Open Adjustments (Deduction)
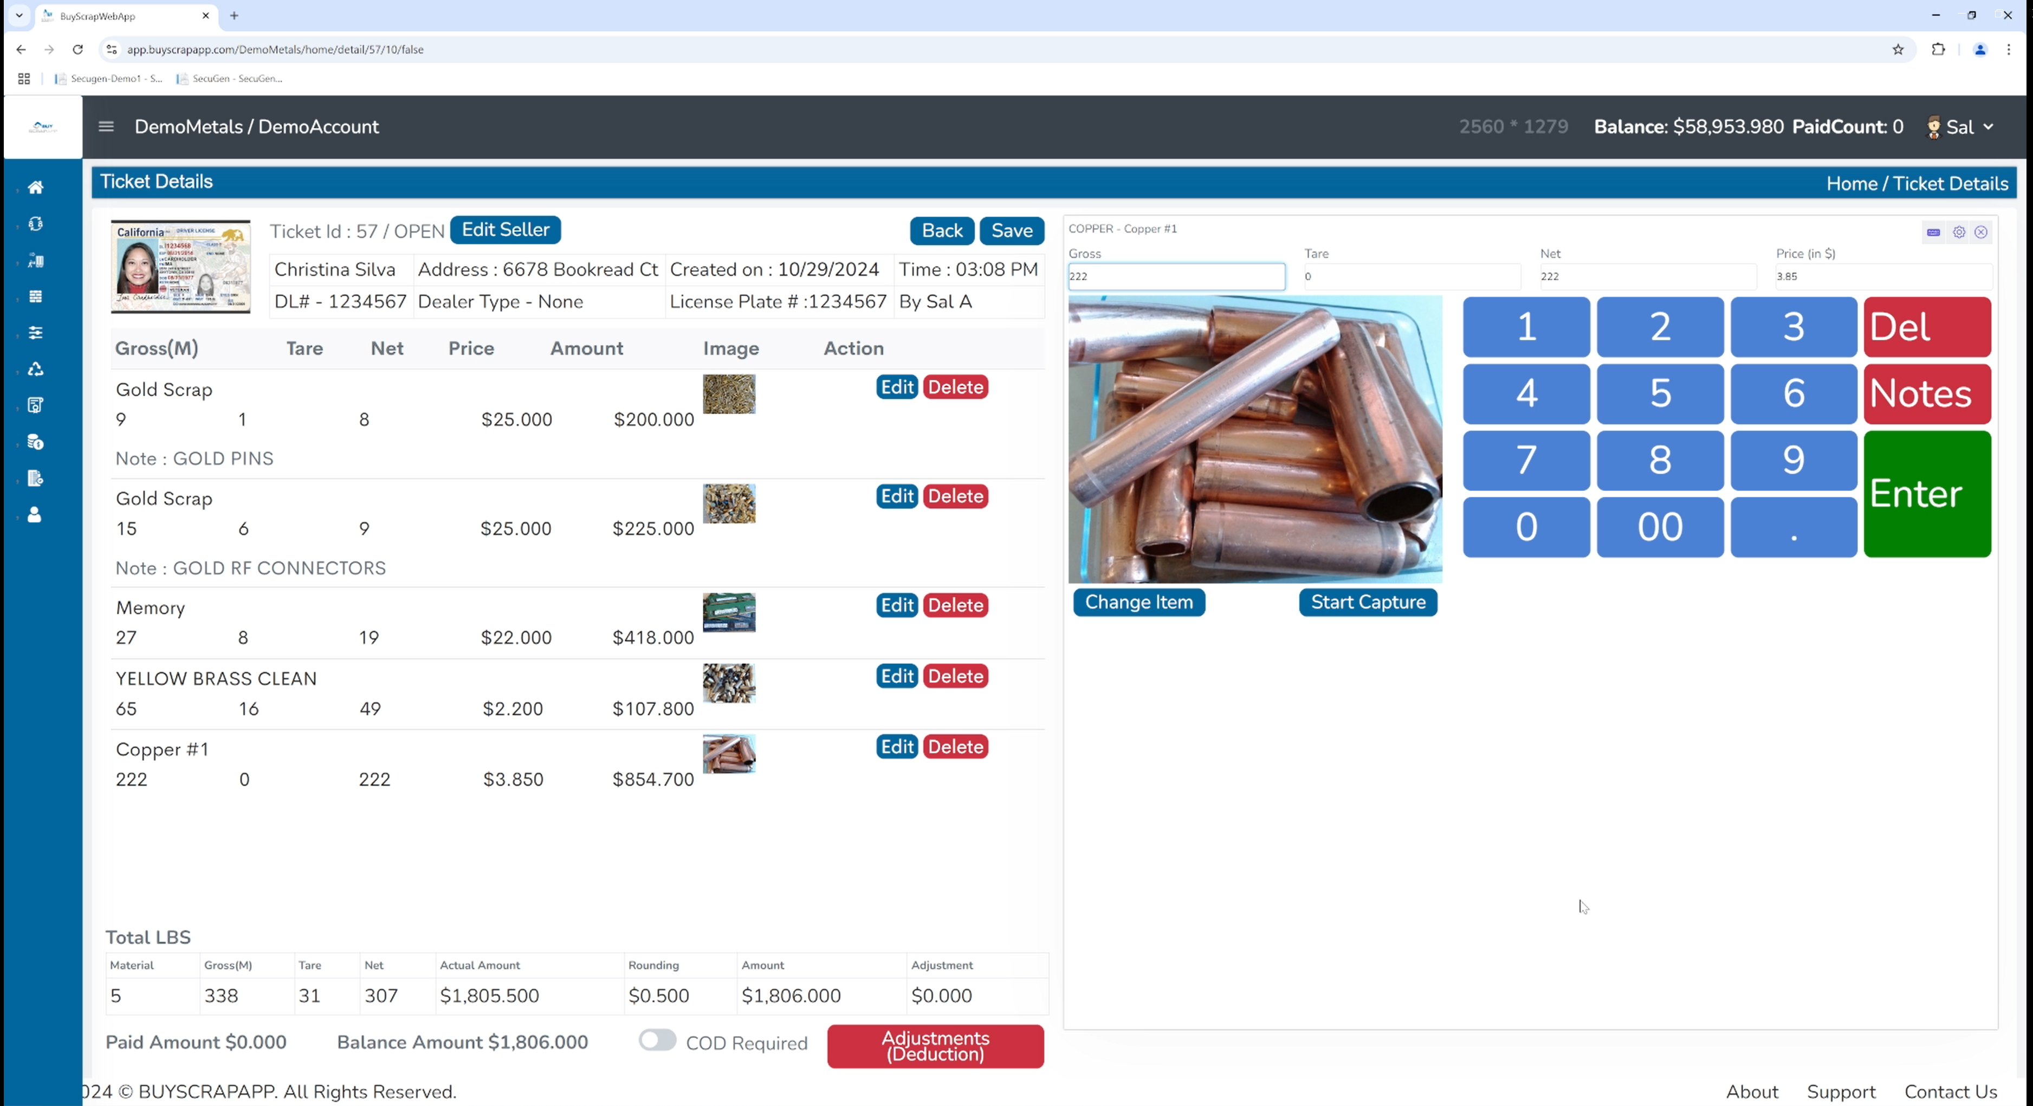2033x1106 pixels. [x=935, y=1046]
